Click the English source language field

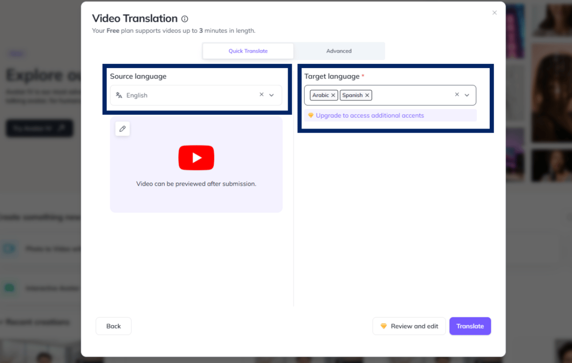196,95
